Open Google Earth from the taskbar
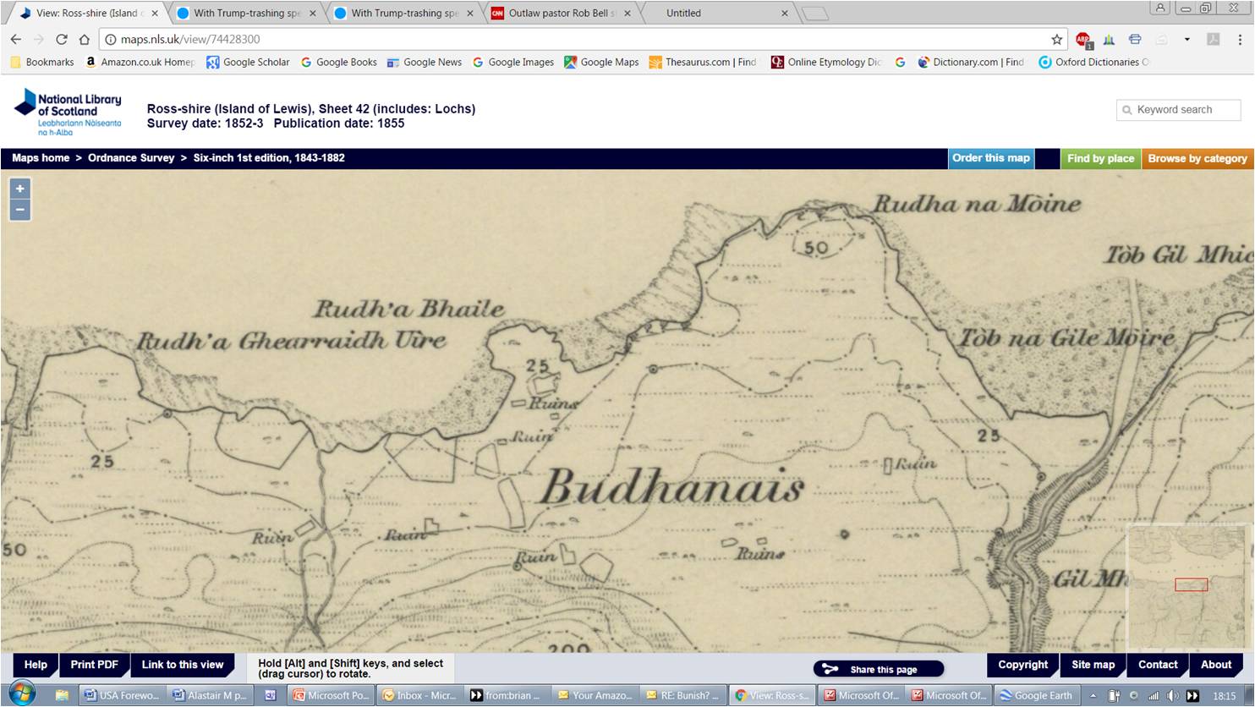The width and height of the screenshot is (1255, 707). click(1035, 695)
